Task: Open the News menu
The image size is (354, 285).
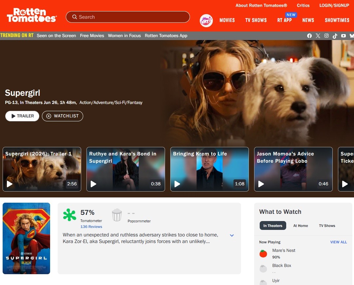Action: (308, 20)
